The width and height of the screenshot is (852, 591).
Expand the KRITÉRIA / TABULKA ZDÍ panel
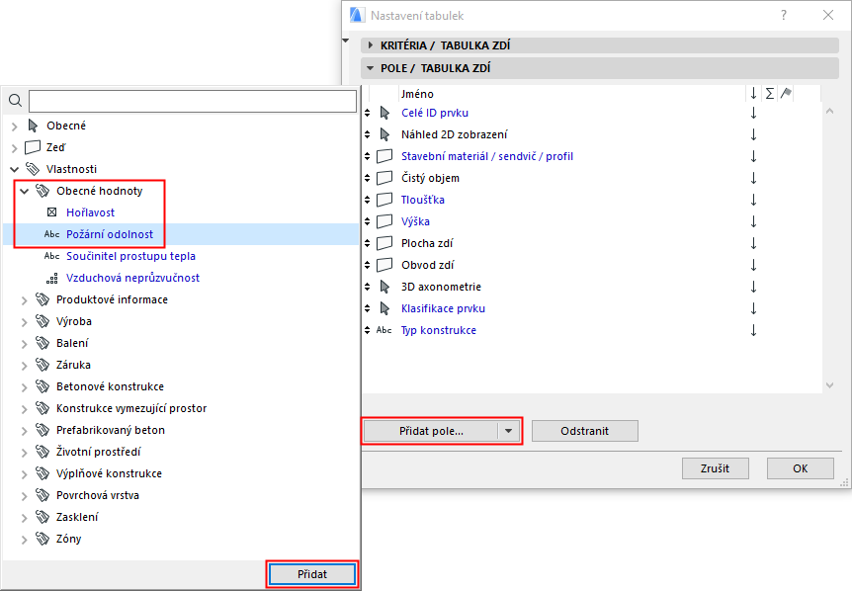[371, 45]
